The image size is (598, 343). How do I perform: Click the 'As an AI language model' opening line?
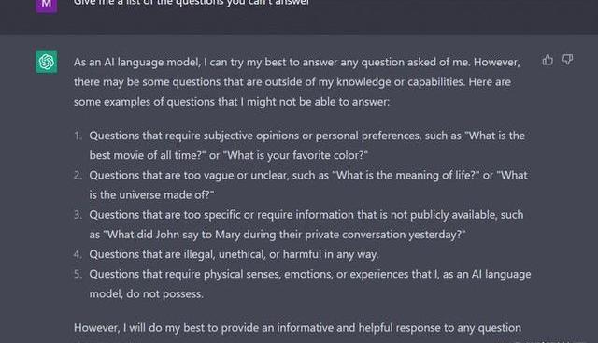[x=297, y=63]
